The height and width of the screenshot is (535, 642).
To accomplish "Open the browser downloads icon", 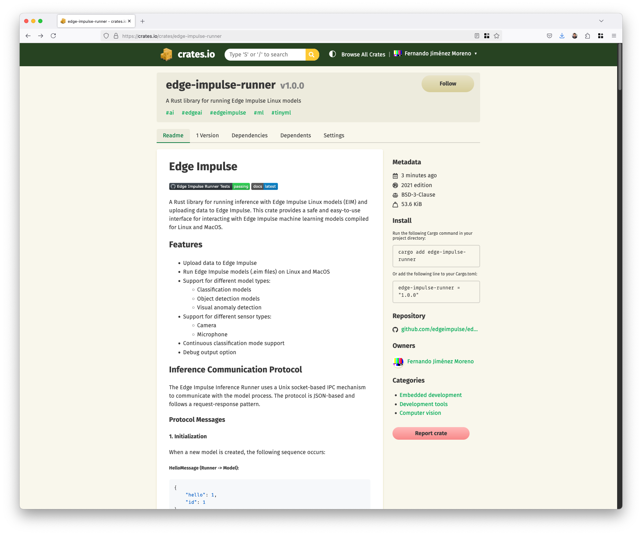I will (562, 36).
